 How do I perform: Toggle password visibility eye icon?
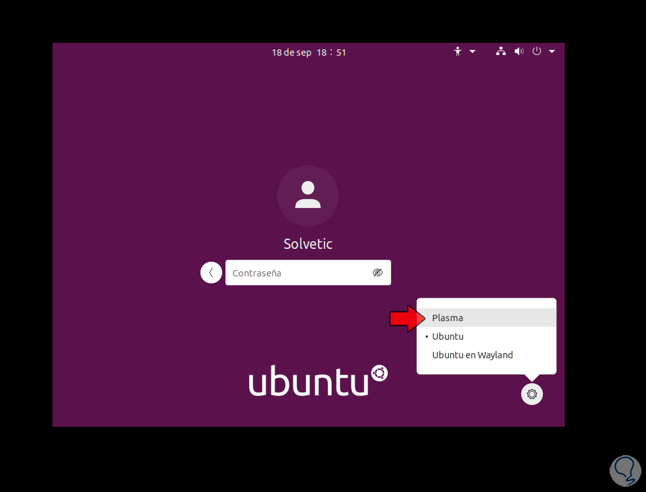click(377, 273)
